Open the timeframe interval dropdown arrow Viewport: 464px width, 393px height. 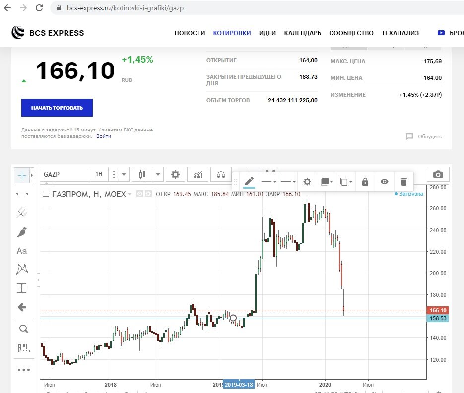coord(124,174)
